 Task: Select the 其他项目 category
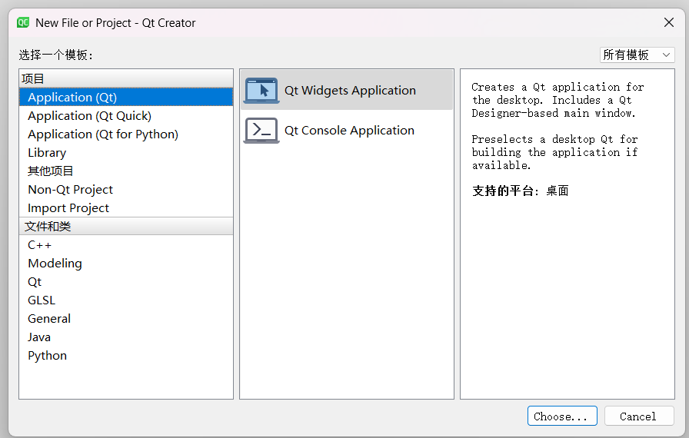click(x=126, y=171)
